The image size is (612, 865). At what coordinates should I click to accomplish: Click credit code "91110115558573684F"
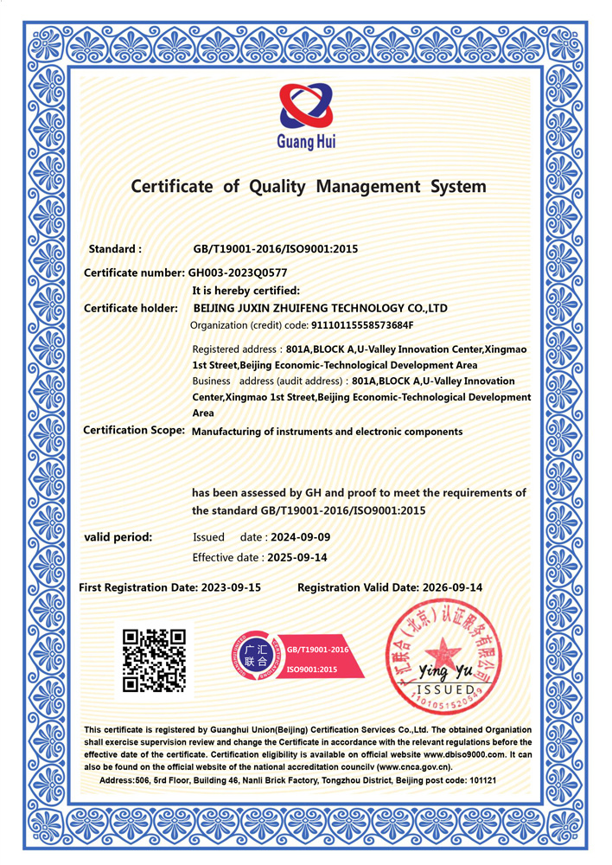(x=362, y=325)
